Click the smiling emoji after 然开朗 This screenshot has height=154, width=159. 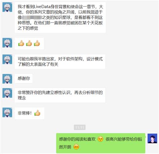click(76, 147)
